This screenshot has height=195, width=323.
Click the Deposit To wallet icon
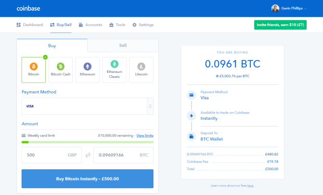(x=191, y=137)
